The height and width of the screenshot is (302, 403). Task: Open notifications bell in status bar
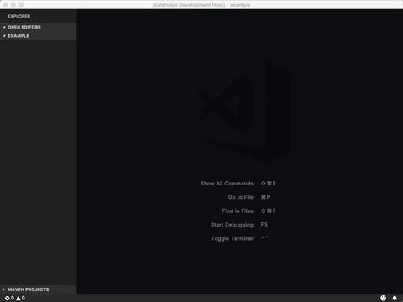click(395, 298)
